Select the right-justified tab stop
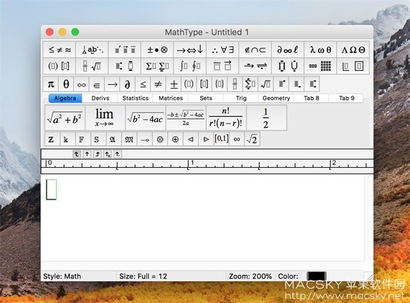410x303 pixels. (x=97, y=154)
